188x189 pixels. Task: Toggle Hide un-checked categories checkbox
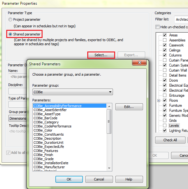tap(157, 27)
